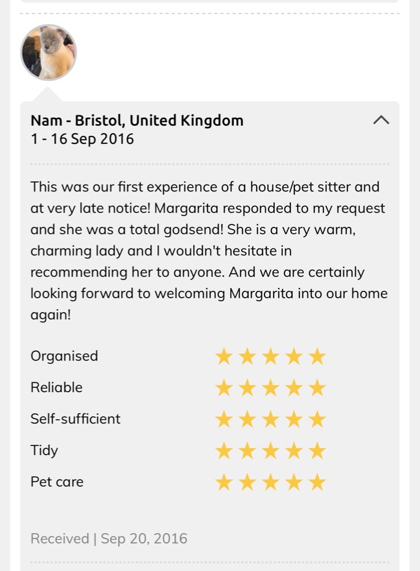
Task: Select the fifth star in the Organised row
Action: (317, 357)
